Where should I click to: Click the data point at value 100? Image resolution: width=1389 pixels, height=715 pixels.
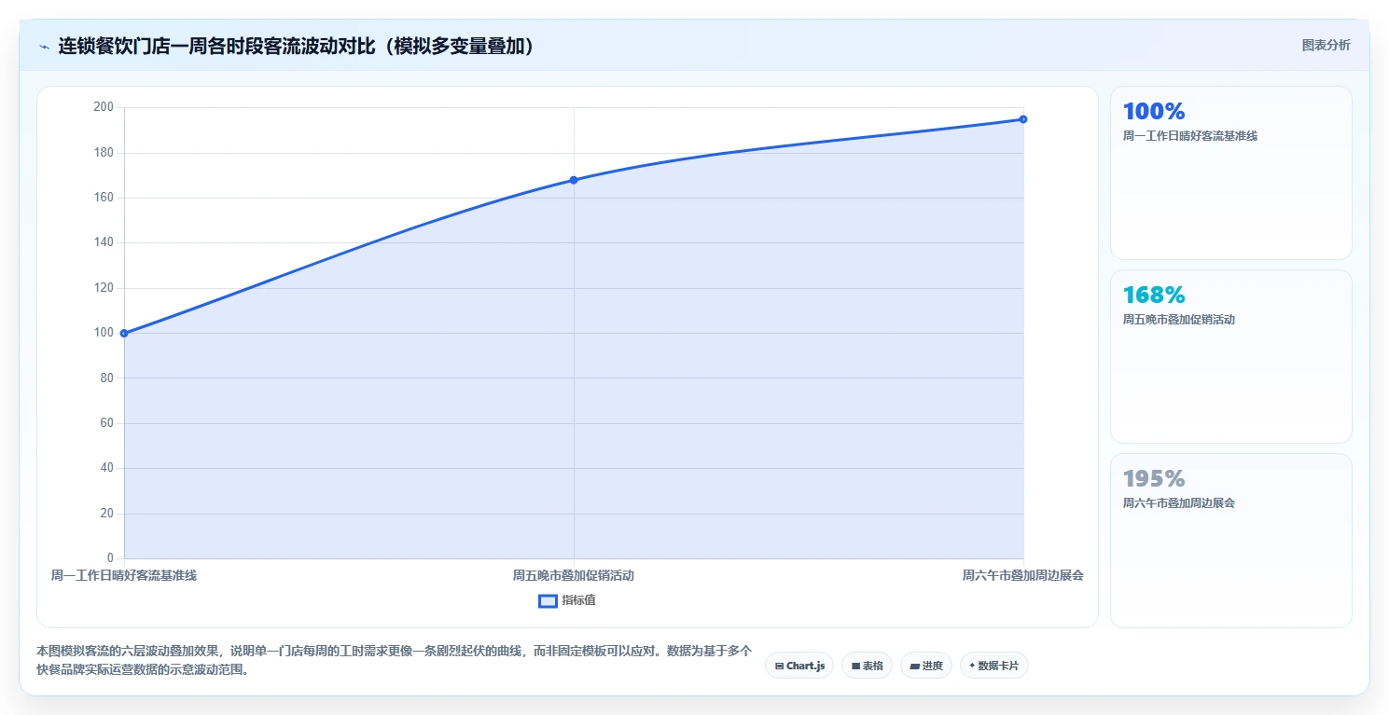[124, 333]
